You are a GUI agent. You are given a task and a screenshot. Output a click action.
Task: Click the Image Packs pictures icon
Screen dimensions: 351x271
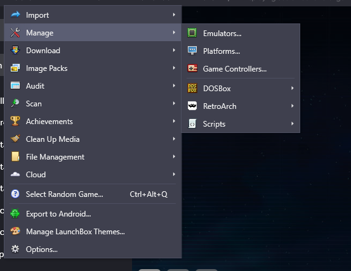[x=15, y=68]
